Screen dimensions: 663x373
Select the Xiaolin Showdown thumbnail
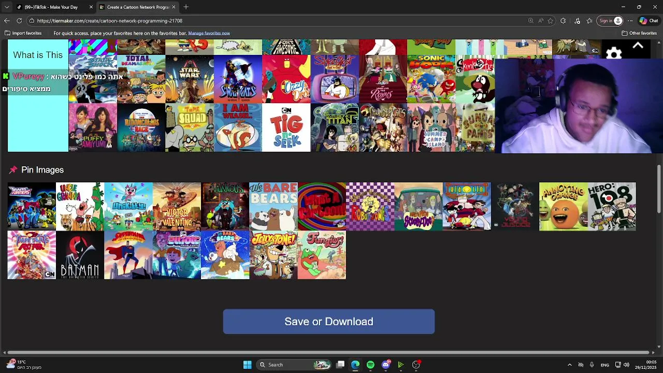pyautogui.click(x=467, y=206)
